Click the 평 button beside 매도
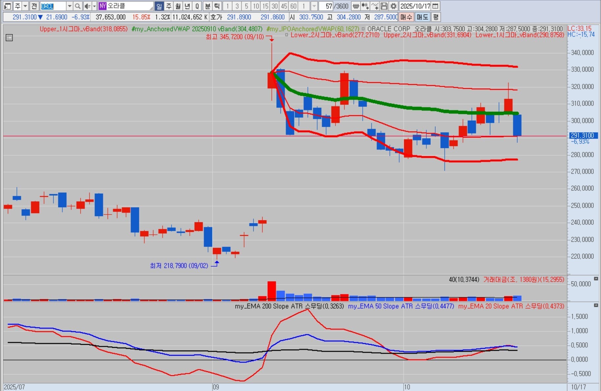Image resolution: width=601 pixels, height=391 pixels. click(x=436, y=17)
